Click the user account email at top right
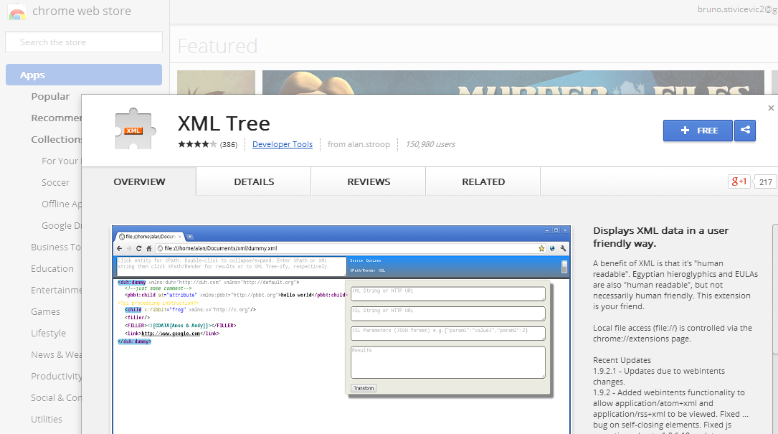The width and height of the screenshot is (778, 434). click(737, 9)
